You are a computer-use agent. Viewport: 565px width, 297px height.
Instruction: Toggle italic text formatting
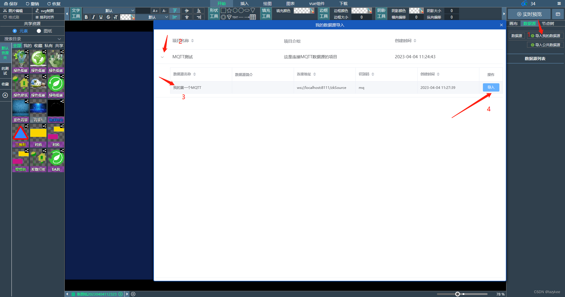(93, 17)
